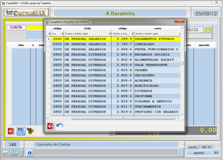Screen dimensions: 223x160
Task: Click the conta filter text field
Action: tap(156, 34)
